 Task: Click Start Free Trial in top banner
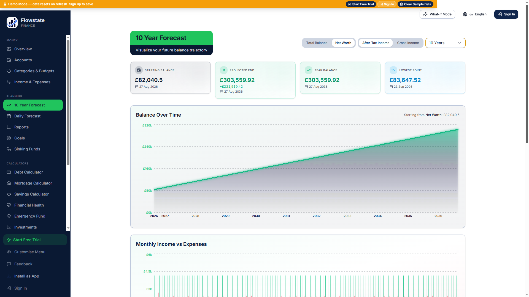(361, 4)
